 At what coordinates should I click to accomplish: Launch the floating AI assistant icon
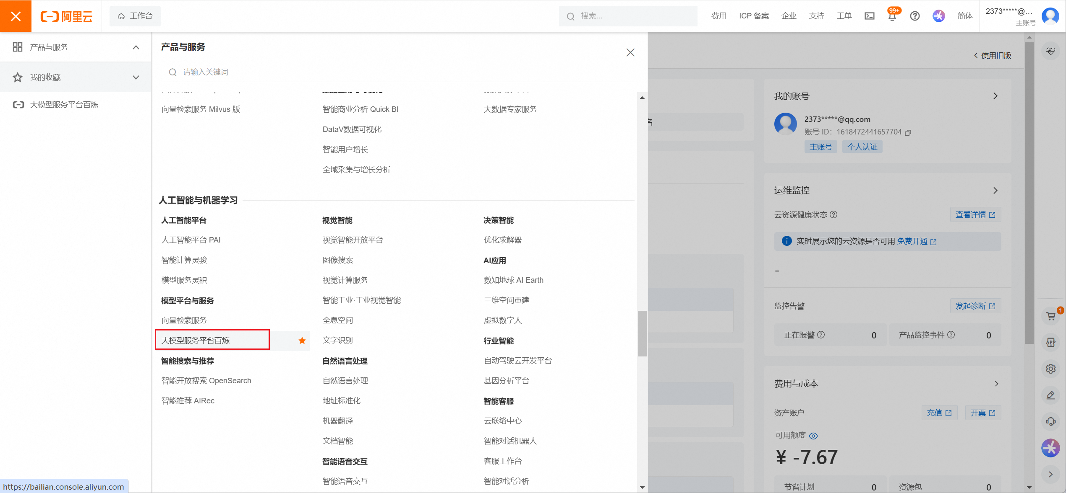[1051, 448]
